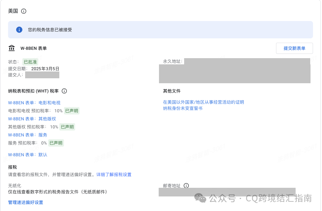
Task: Open the W-8BEN 表单：电影和电视 link
Action: point(34,102)
